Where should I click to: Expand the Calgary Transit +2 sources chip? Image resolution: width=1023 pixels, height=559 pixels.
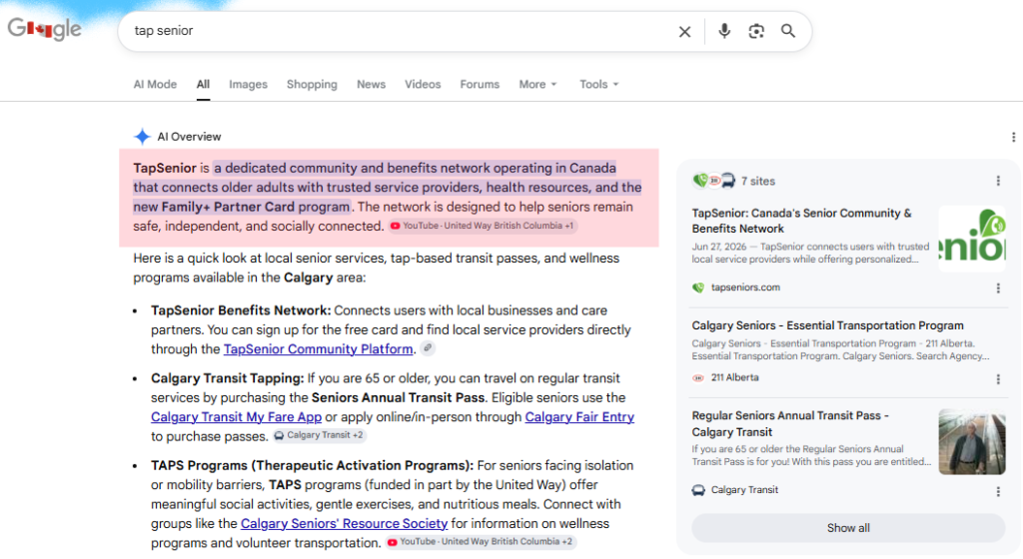[319, 435]
